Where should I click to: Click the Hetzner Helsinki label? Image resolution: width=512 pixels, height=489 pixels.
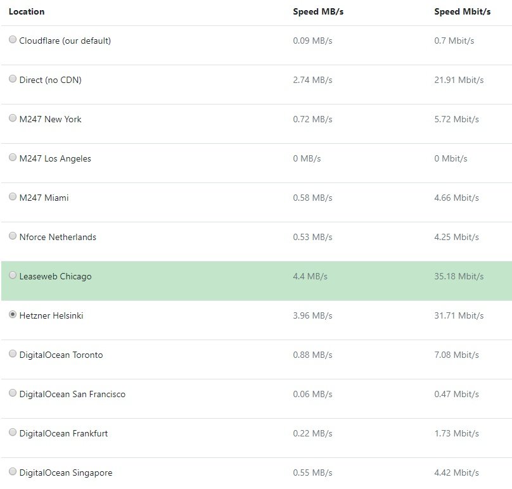click(x=51, y=315)
